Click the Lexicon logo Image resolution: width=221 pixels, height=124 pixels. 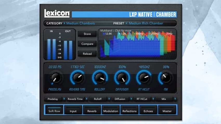pos(57,13)
